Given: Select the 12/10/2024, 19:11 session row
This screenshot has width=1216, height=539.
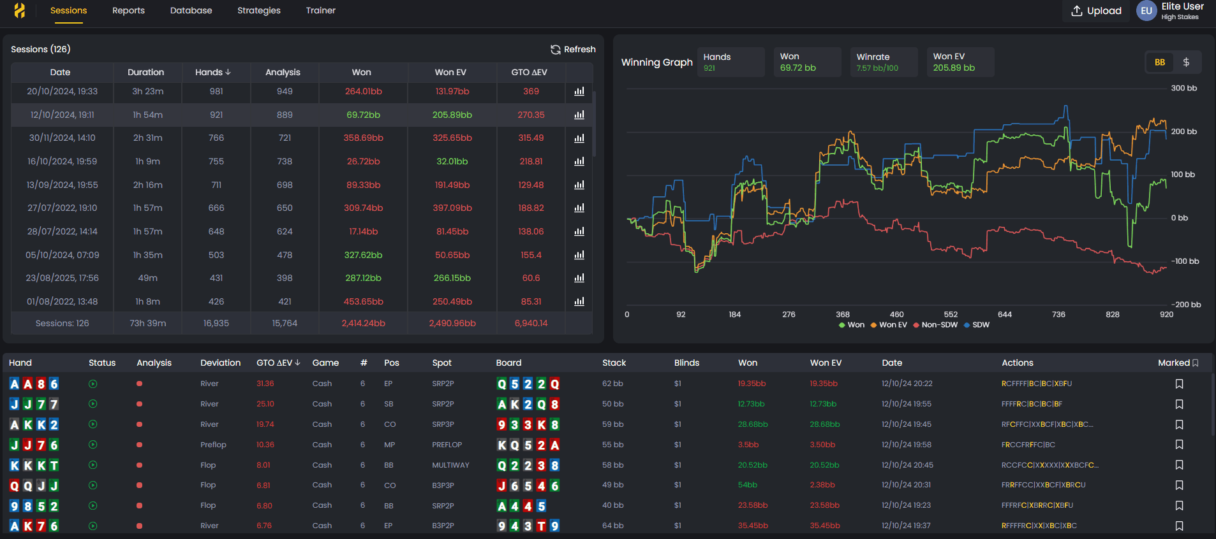Looking at the screenshot, I should [302, 115].
